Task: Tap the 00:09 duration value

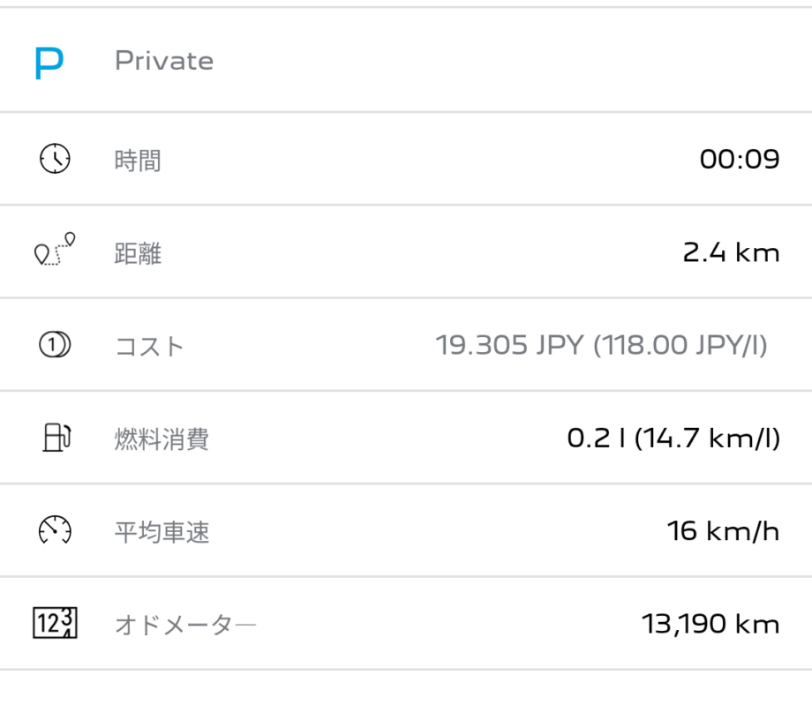Action: point(740,160)
